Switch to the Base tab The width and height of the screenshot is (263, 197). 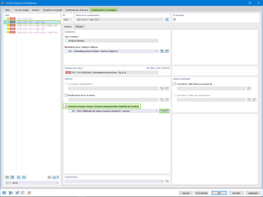coord(8,10)
